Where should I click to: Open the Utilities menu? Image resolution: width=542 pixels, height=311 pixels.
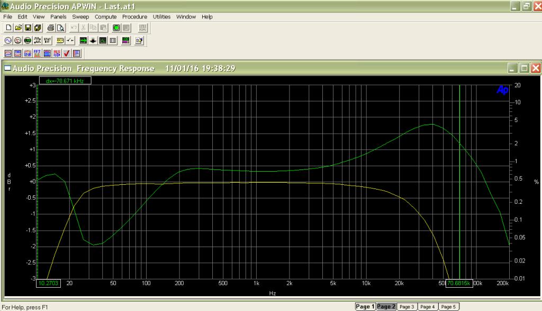click(x=161, y=16)
